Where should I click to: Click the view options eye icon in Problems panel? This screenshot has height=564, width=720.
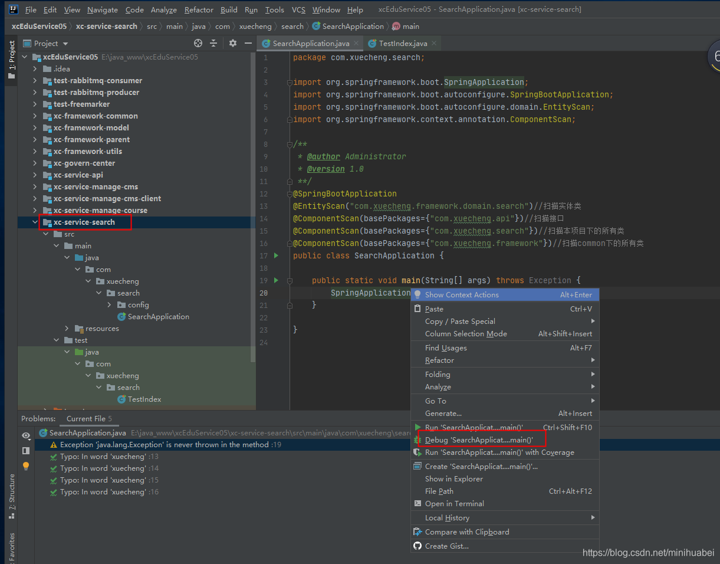[x=26, y=435]
